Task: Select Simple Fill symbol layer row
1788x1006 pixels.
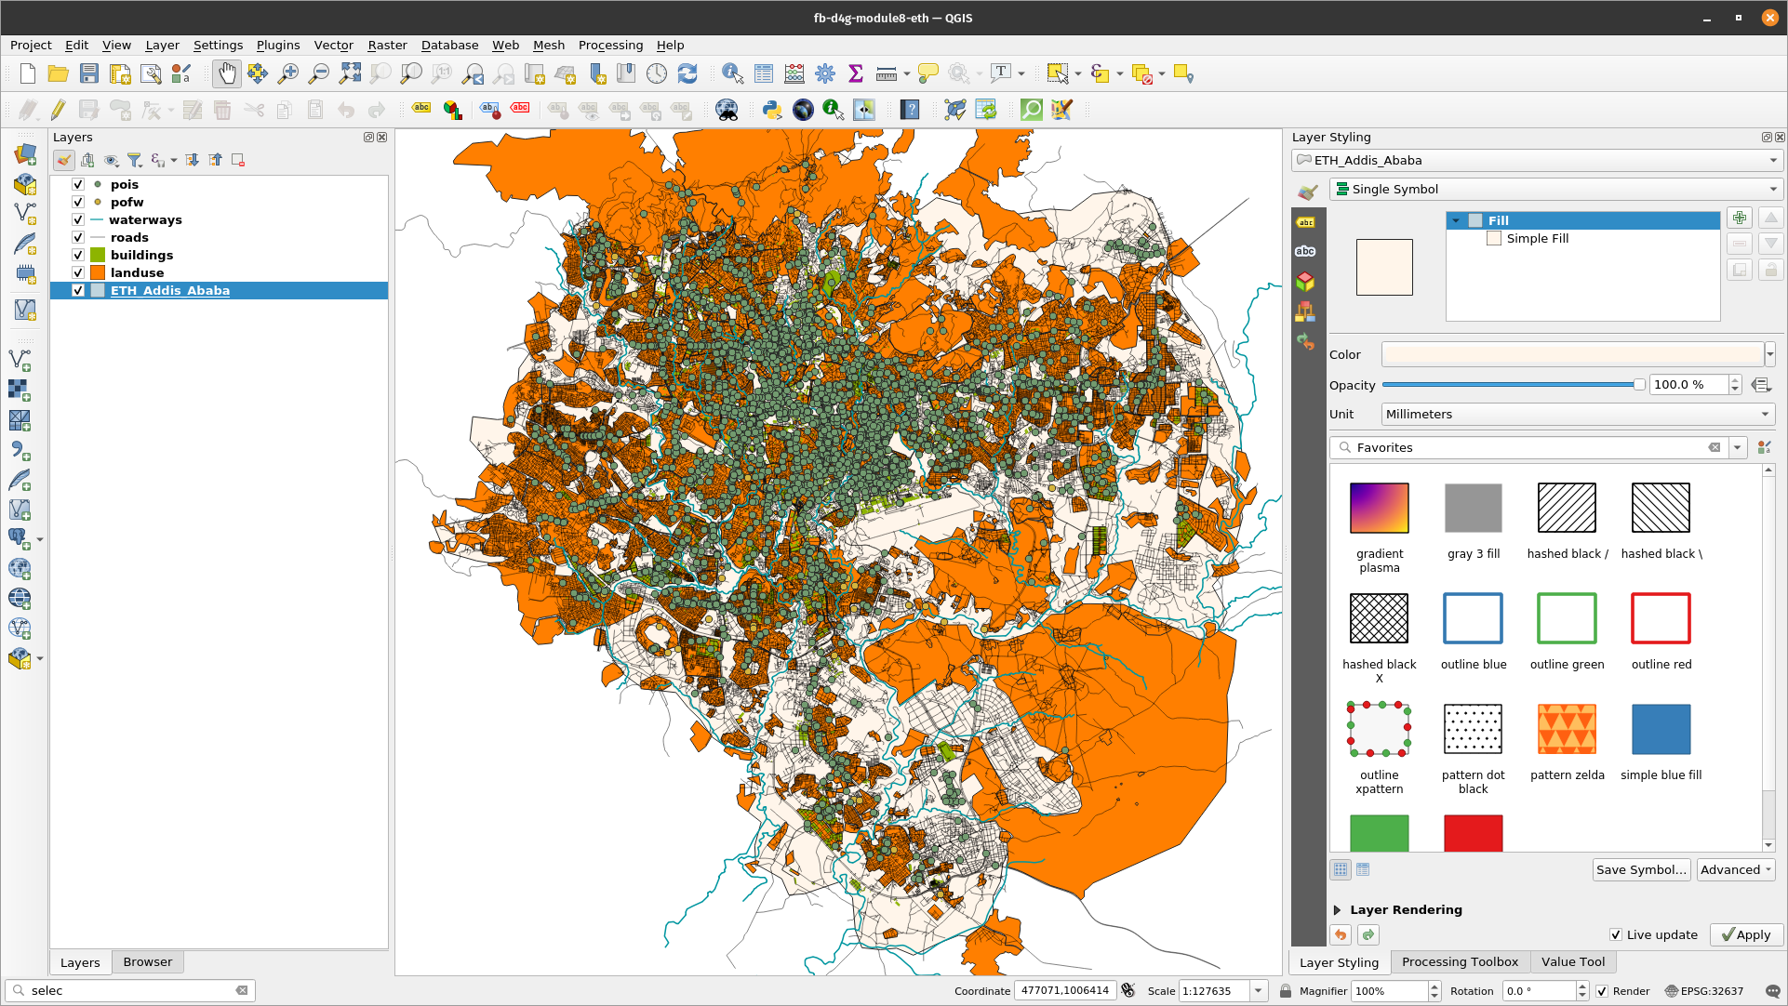Action: pos(1582,239)
